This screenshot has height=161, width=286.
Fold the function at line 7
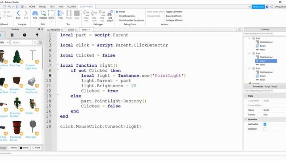point(58,64)
